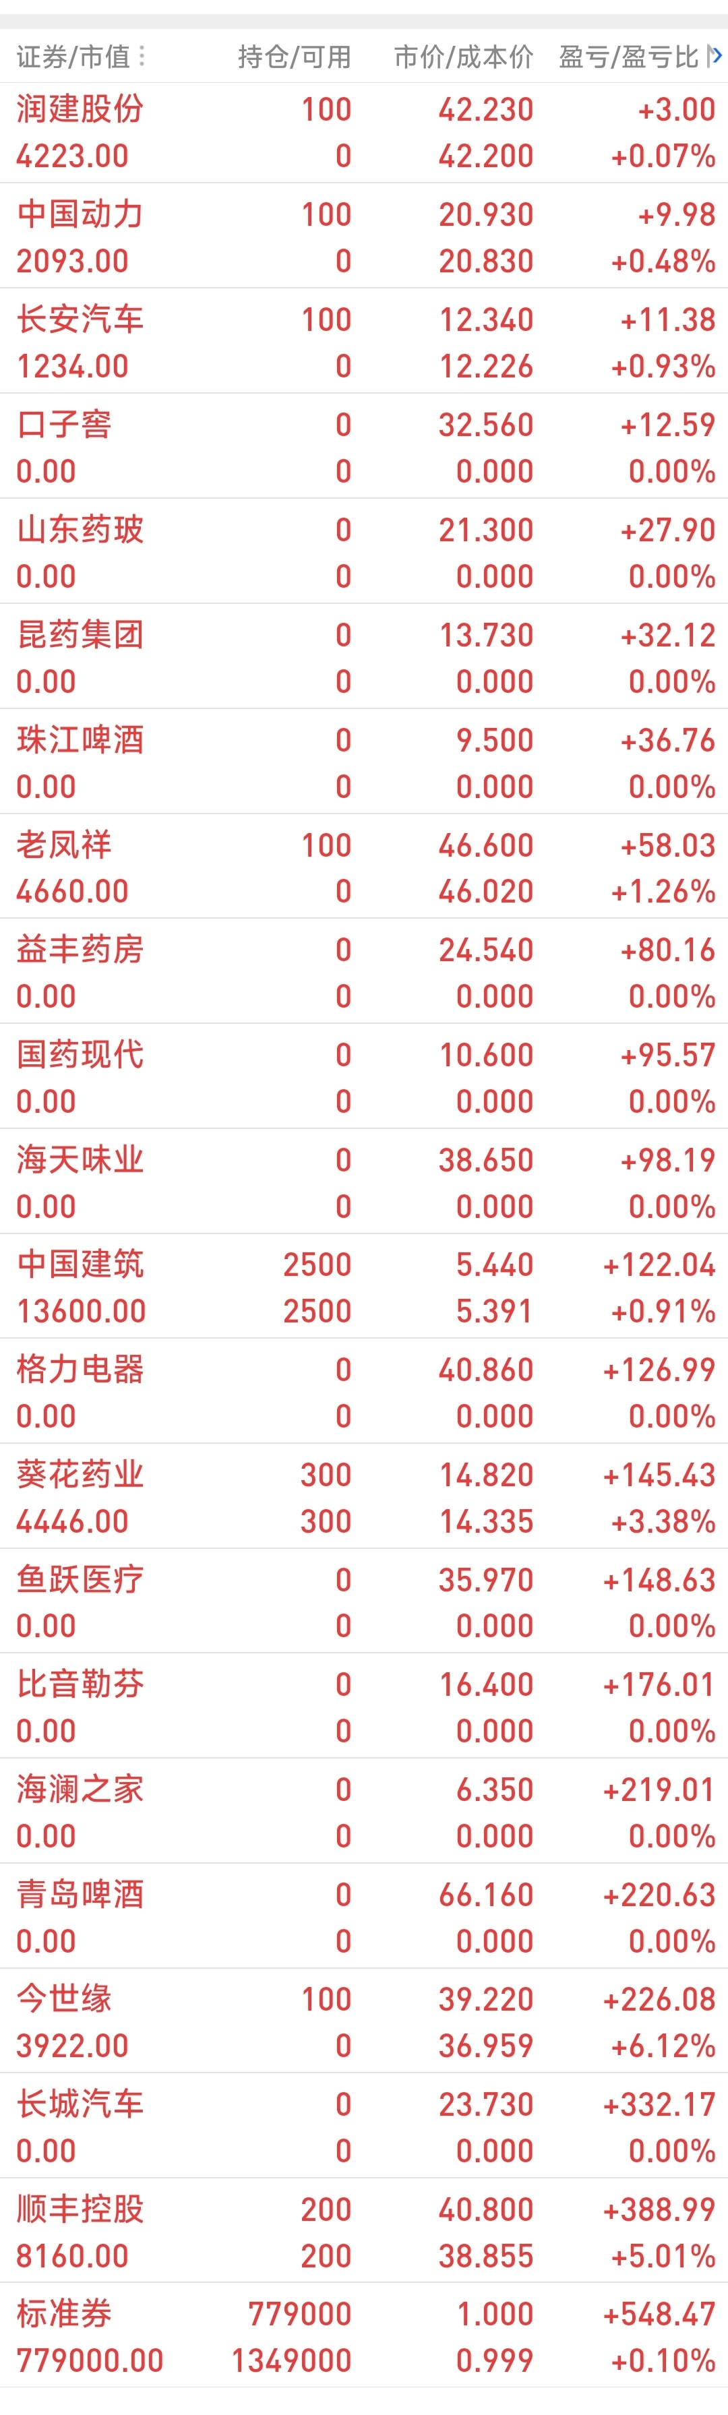Sort by the 持仓/可用 column header
Image resolution: width=728 pixels, height=2415 pixels.
tap(295, 57)
